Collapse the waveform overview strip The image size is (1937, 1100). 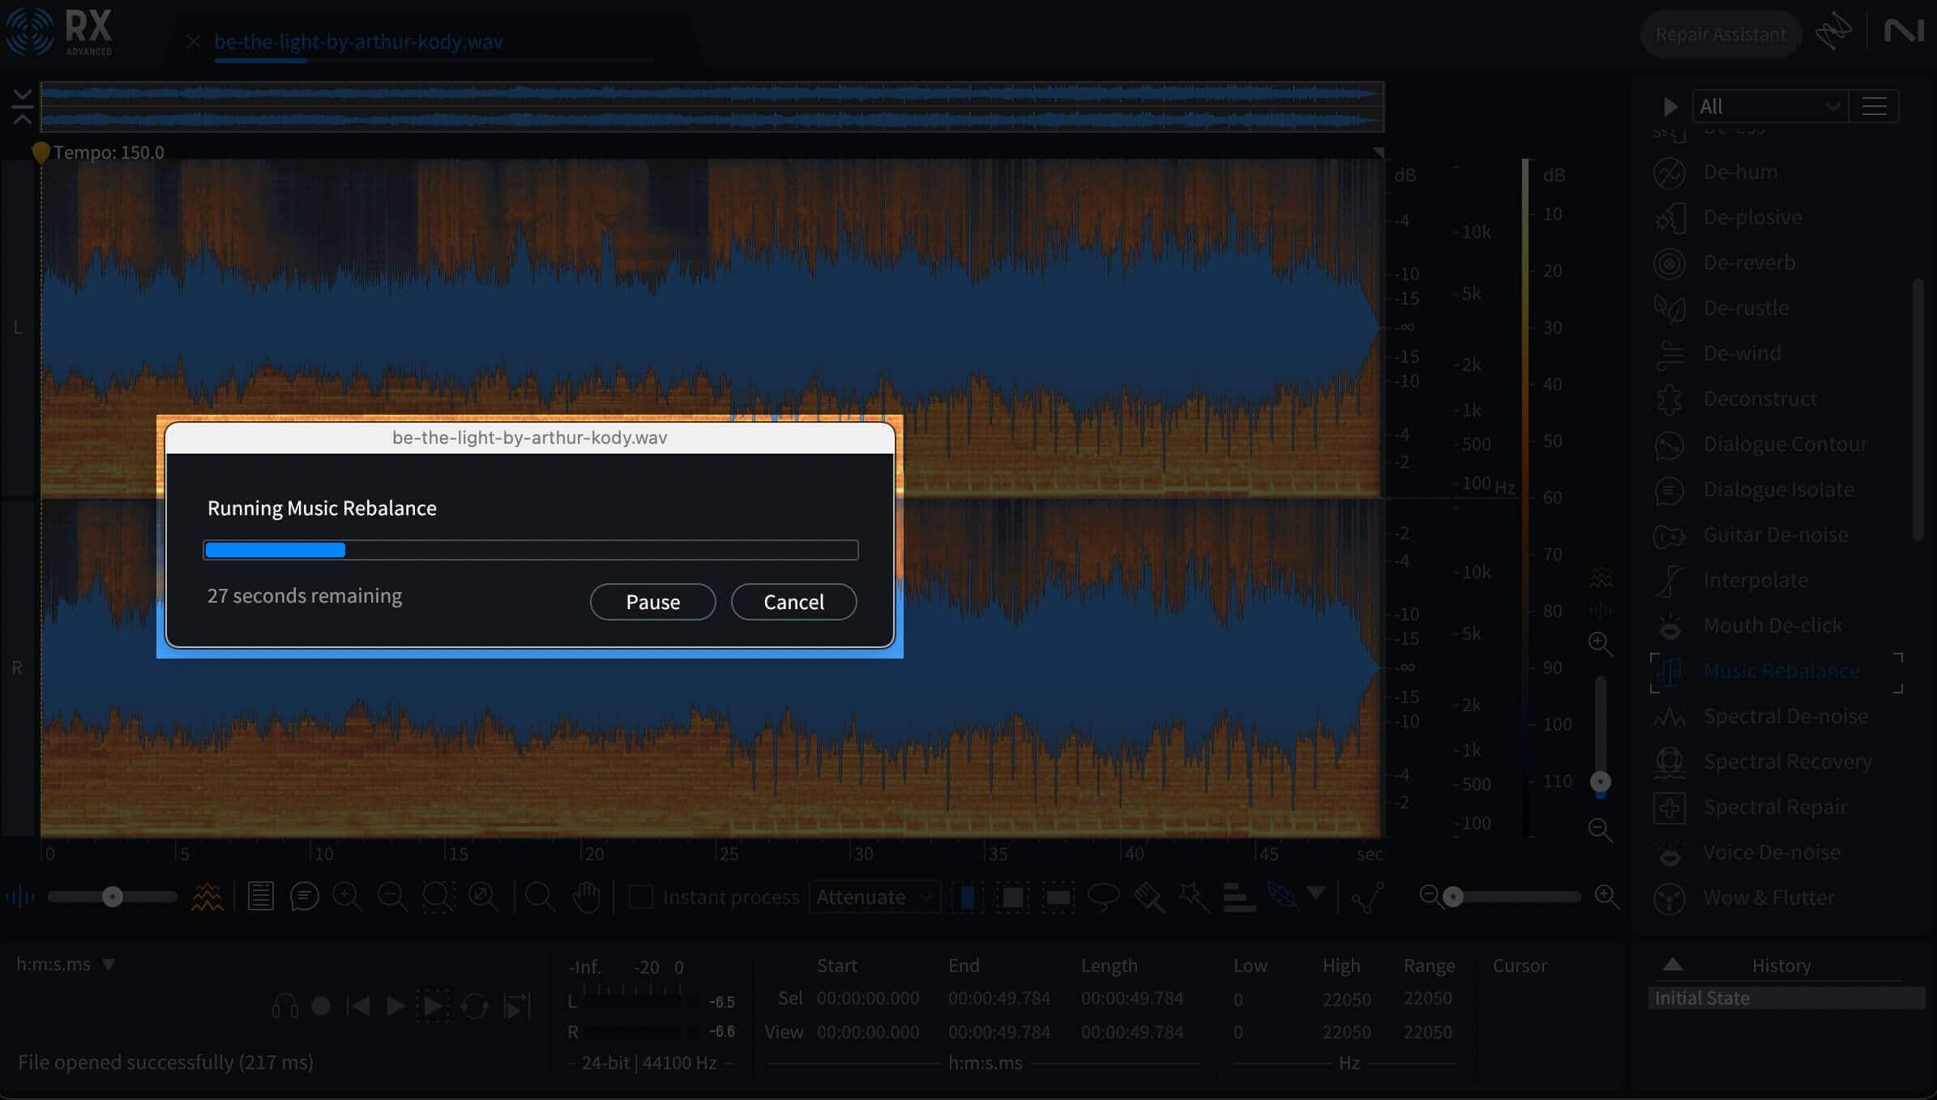22,106
